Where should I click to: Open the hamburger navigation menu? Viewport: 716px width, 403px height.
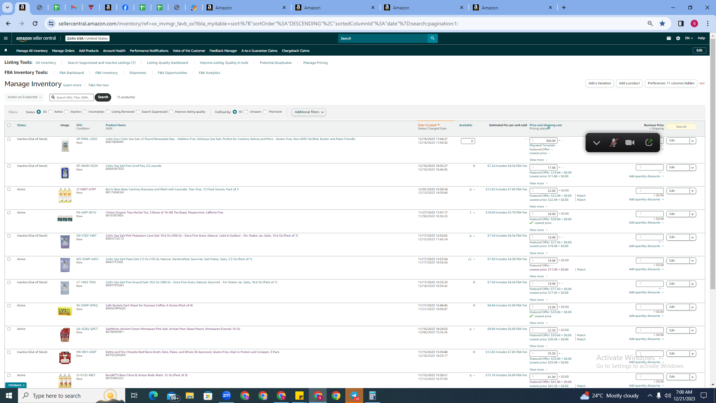(x=6, y=38)
